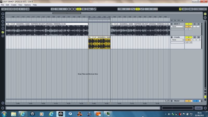Select the yellow Sugarhill Gang clip
This screenshot has width=208, height=117.
[x=99, y=43]
